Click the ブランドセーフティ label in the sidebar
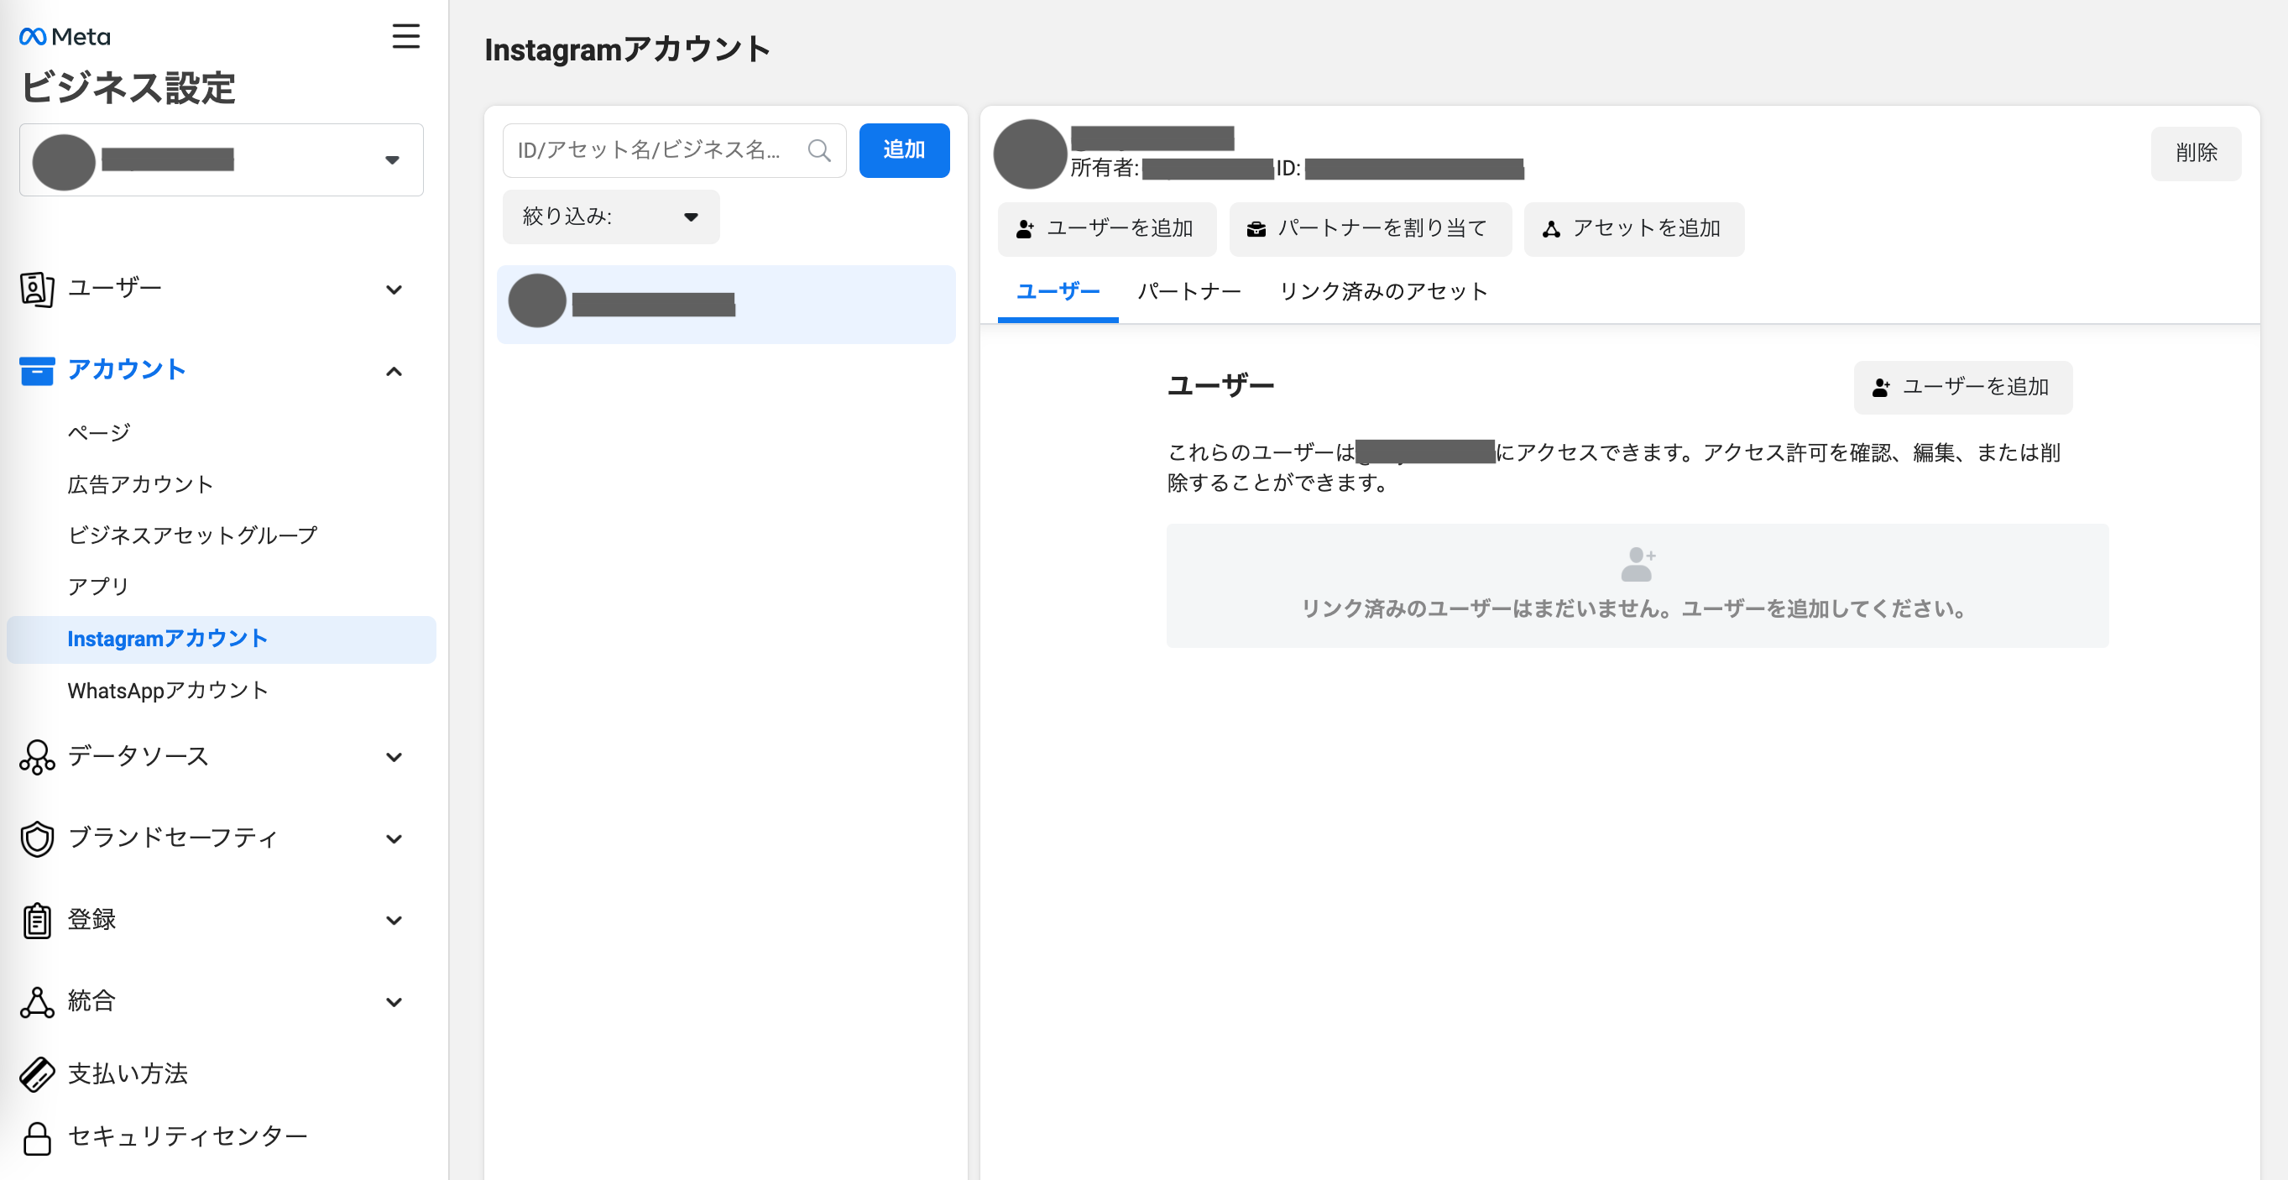The height and width of the screenshot is (1180, 2288). pyautogui.click(x=173, y=838)
